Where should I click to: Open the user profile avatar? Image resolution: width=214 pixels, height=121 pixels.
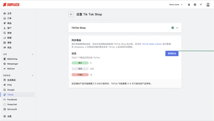click(208, 5)
